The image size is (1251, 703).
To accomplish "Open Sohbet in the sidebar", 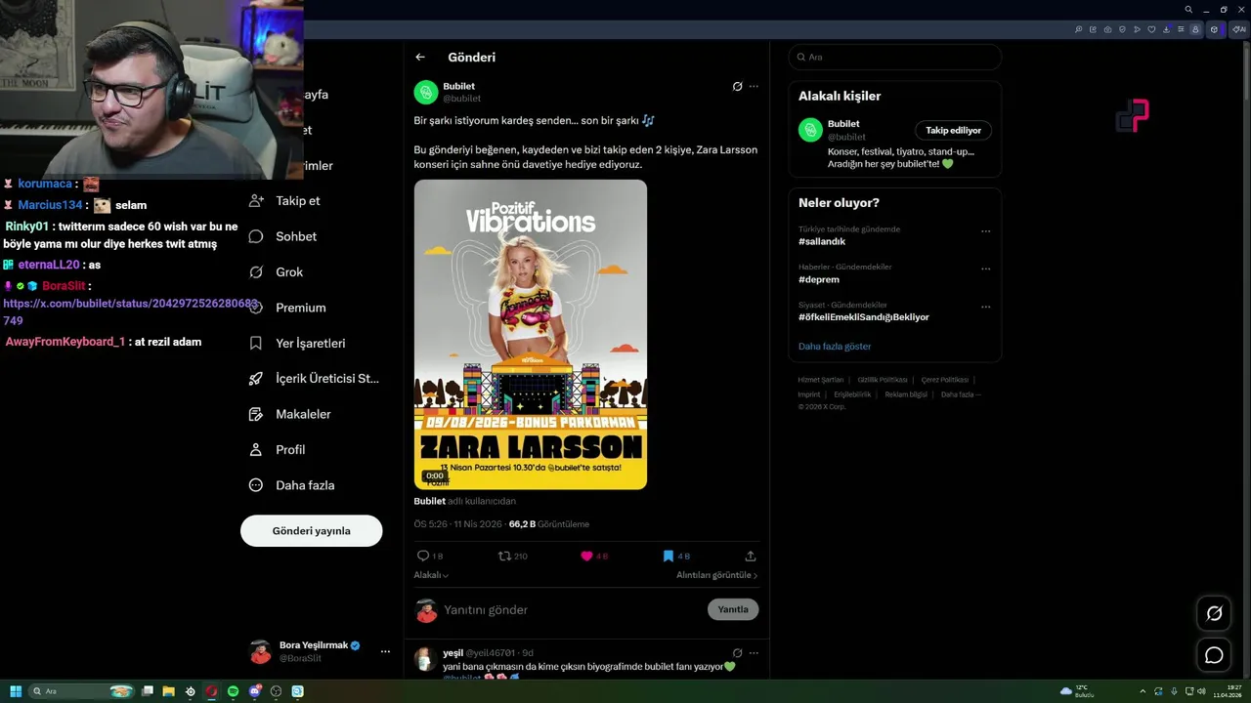I will [283, 236].
